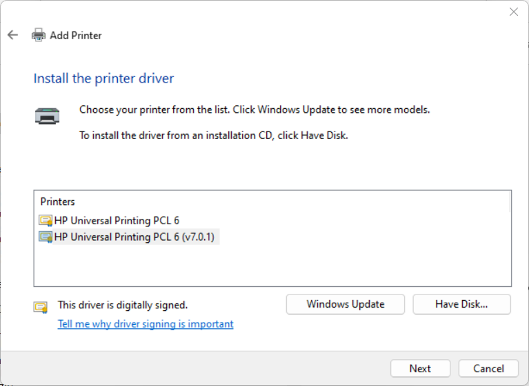529x386 pixels.
Task: Click the Add Printer title icon
Action: pos(39,35)
